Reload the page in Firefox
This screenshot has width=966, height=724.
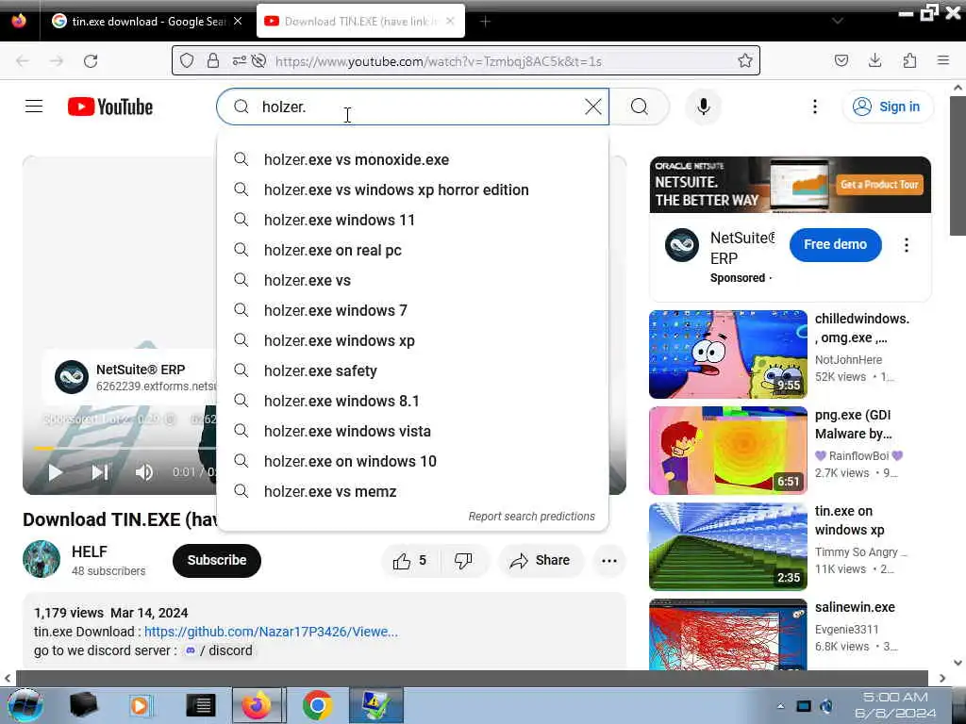pos(91,61)
